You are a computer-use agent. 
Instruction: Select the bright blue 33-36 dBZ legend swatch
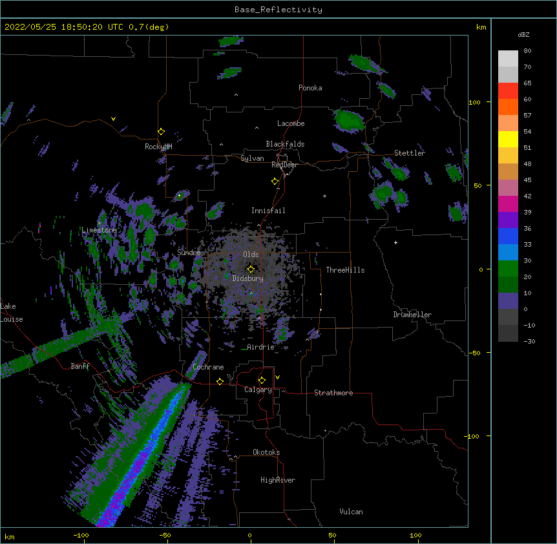pos(508,236)
